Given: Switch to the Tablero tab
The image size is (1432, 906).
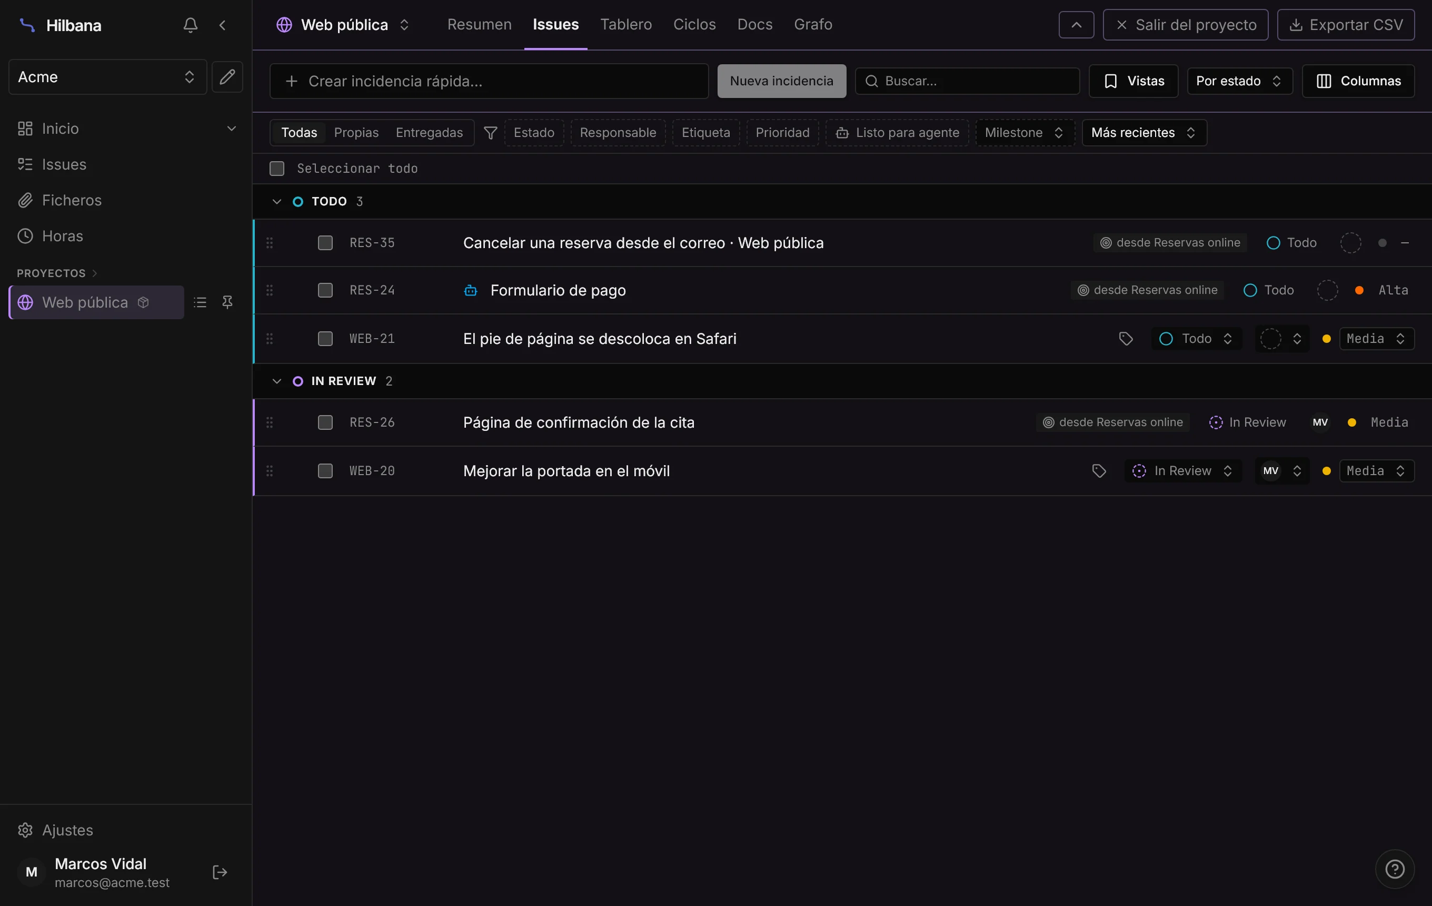Looking at the screenshot, I should point(625,24).
